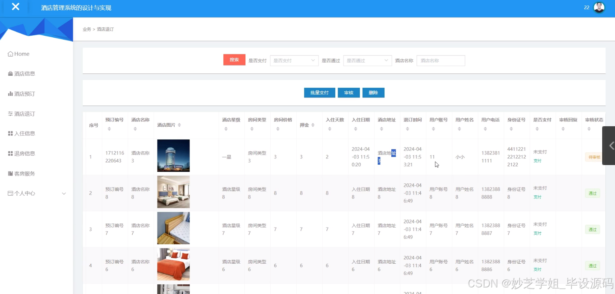Sort by 房间类型 column
Image resolution: width=615 pixels, height=294 pixels.
point(252,129)
